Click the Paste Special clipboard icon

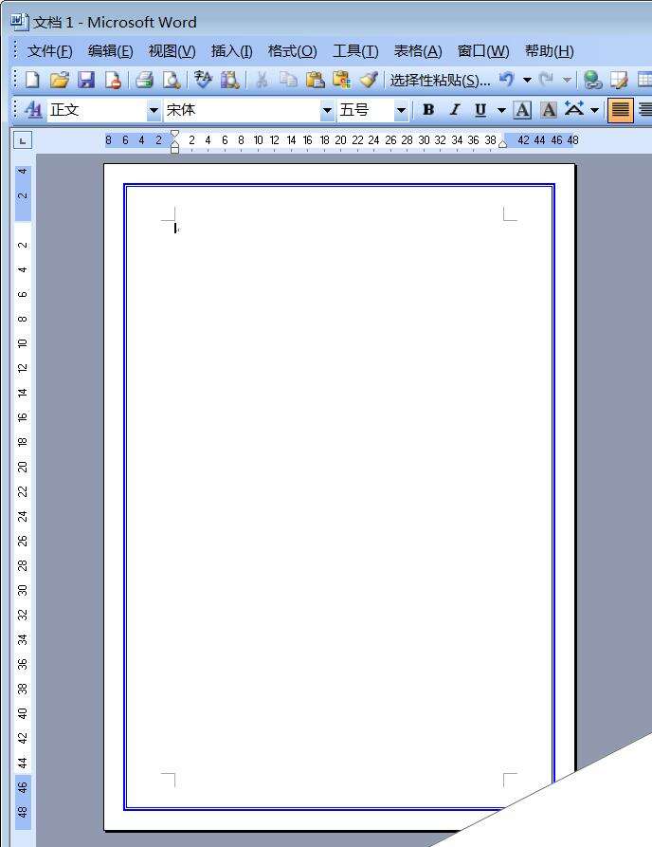tap(342, 80)
